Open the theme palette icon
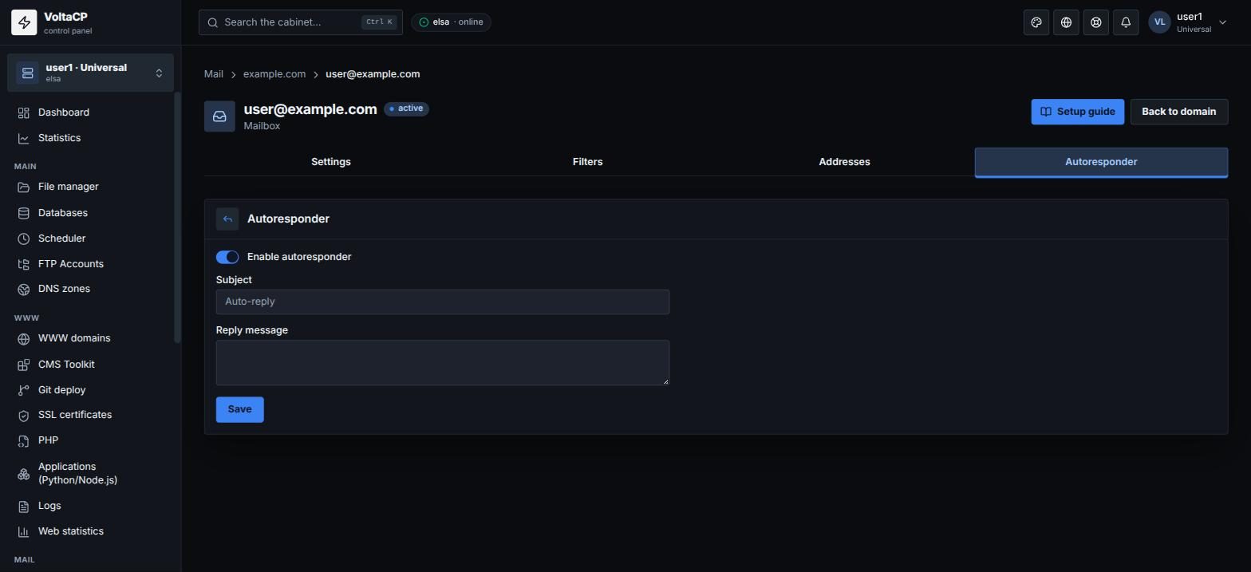The width and height of the screenshot is (1251, 572). tap(1036, 22)
